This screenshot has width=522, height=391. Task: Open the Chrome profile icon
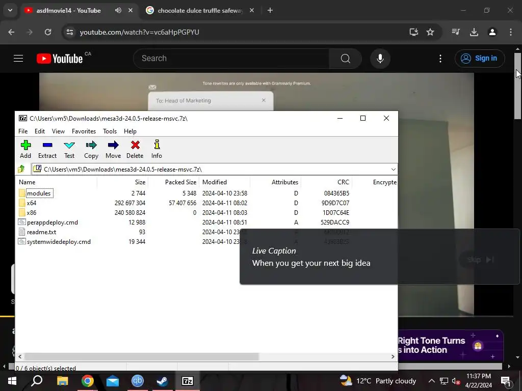coord(492,32)
